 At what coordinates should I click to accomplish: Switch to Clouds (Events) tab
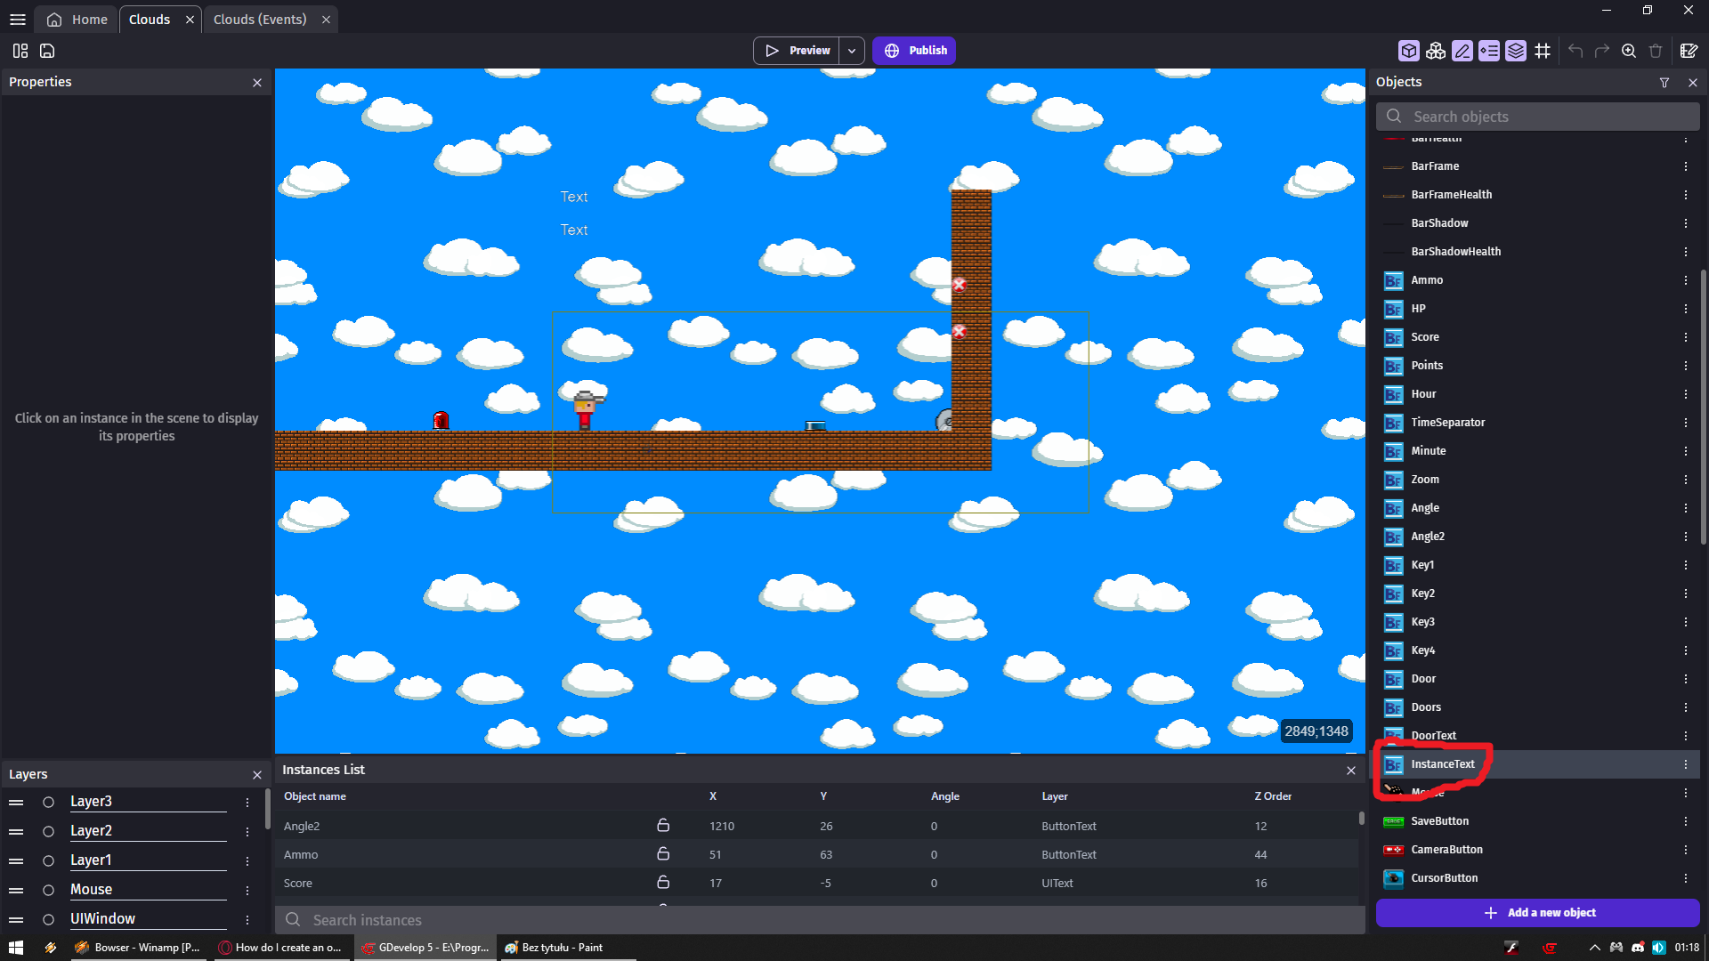tap(260, 20)
